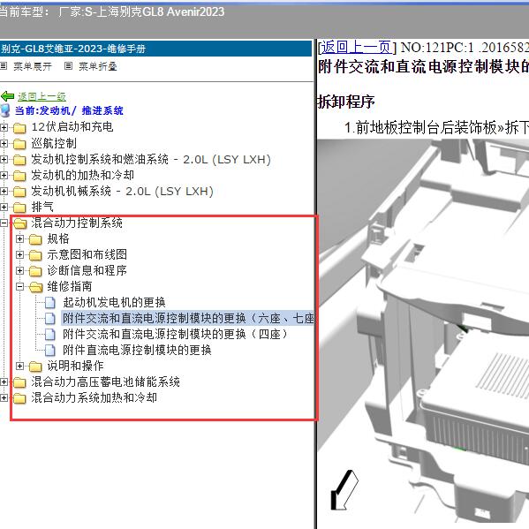Open the 返回上一级 link
Image resolution: width=529 pixels, height=529 pixels.
coord(42,97)
